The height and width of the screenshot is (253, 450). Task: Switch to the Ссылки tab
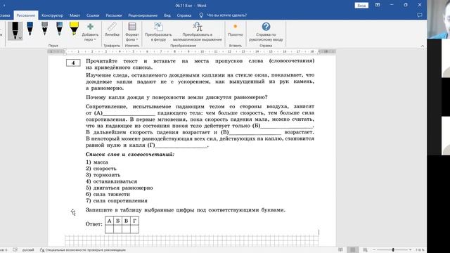93,15
